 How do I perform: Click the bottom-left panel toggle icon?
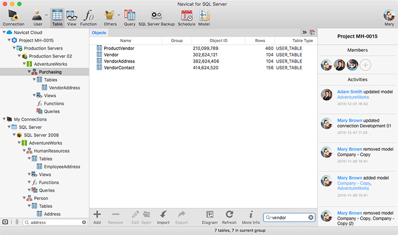(x=5, y=222)
